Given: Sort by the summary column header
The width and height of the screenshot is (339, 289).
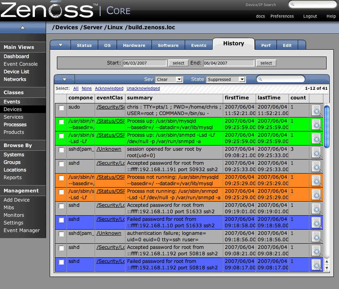Looking at the screenshot, I should click(140, 98).
